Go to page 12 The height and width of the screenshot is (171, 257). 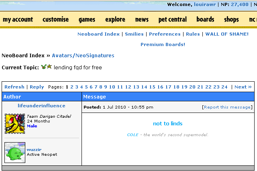[128, 87]
